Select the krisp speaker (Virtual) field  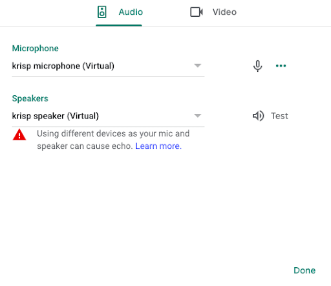[x=108, y=116]
